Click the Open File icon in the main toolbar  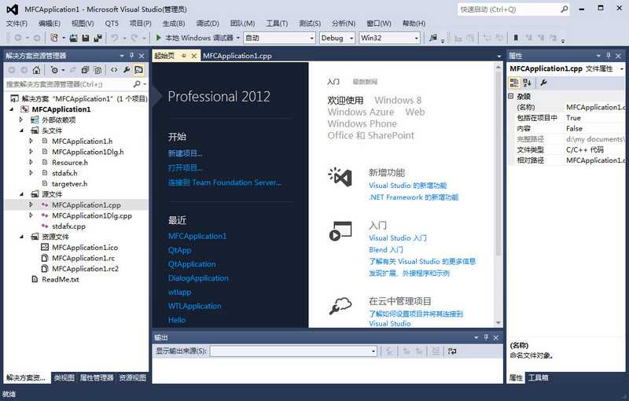click(x=73, y=38)
